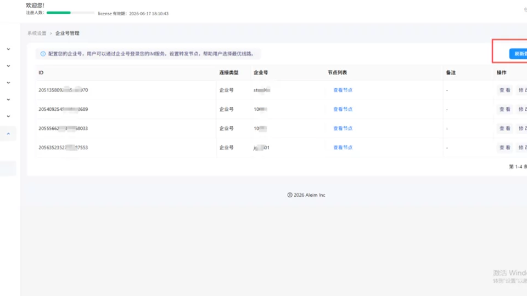Click the license 有效期 date text

point(133,14)
